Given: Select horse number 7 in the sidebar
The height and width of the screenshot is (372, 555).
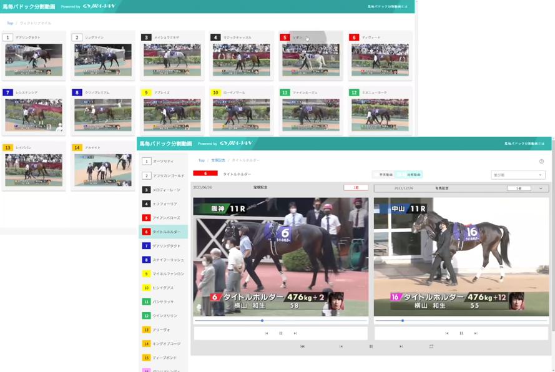Looking at the screenshot, I should click(163, 246).
